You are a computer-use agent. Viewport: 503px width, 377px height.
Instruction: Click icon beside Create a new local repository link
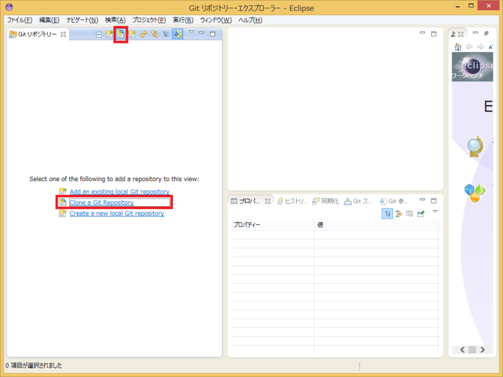pyautogui.click(x=62, y=213)
